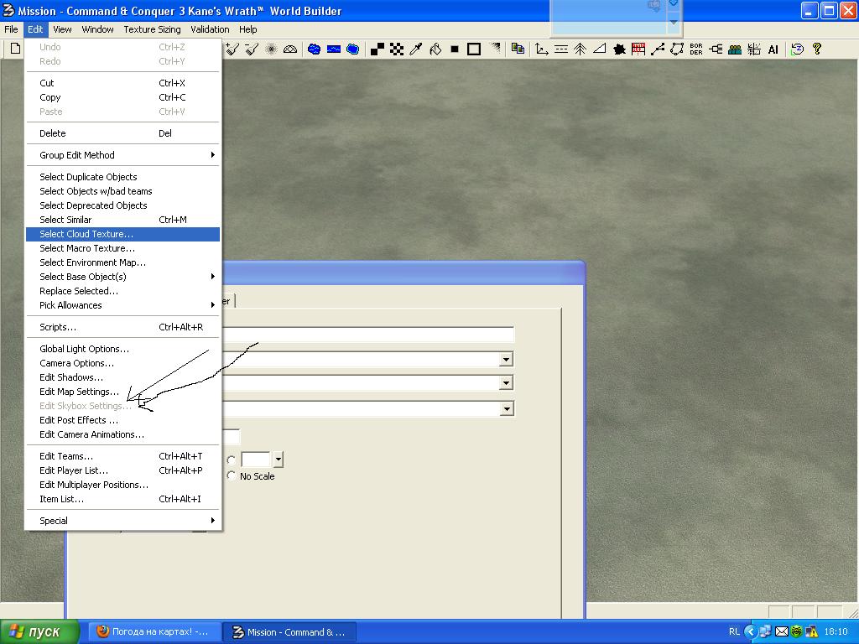Viewport: 859px width, 644px height.
Task: Open the second dropdown arrow in the dialog
Action: (x=506, y=382)
